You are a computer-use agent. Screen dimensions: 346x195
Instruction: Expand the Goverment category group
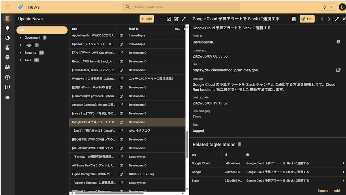pyautogui.click(x=20, y=38)
